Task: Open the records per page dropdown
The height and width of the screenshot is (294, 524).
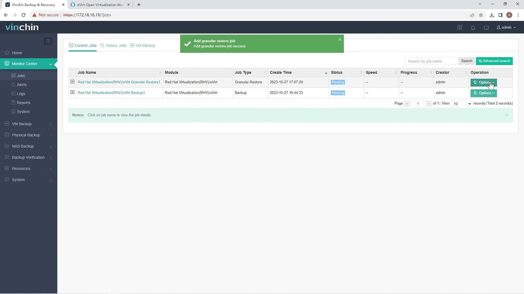Action: (461, 103)
